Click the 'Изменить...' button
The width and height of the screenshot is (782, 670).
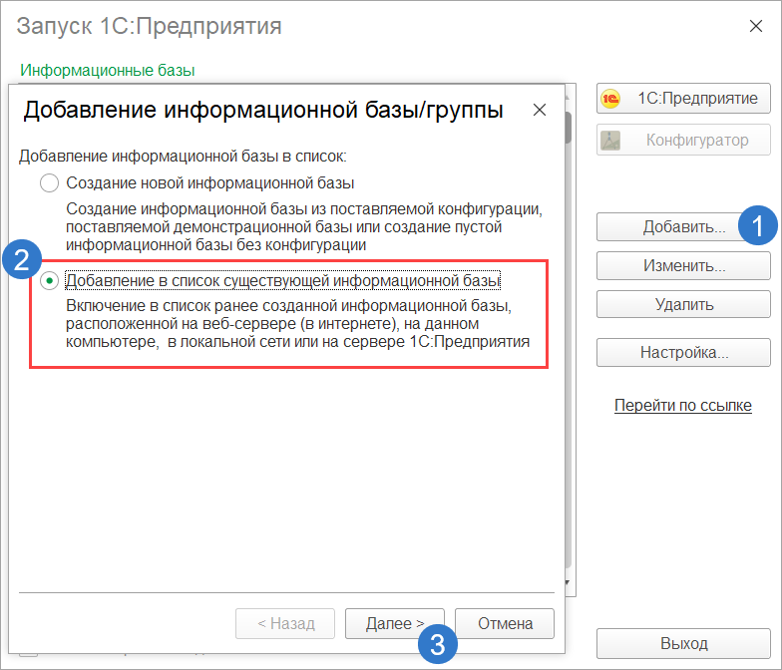point(683,265)
